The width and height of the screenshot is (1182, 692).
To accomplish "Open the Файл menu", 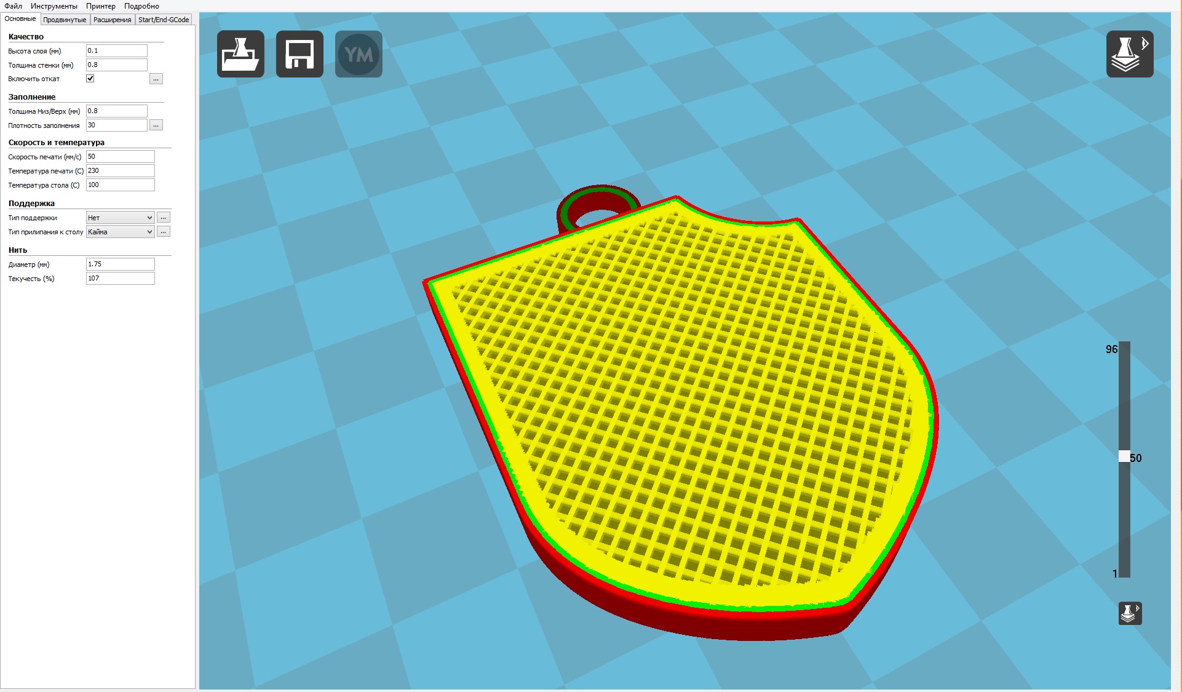I will click(13, 6).
